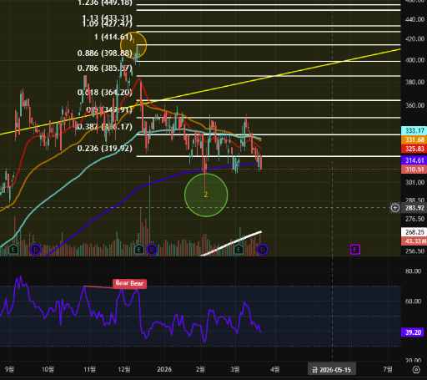Screen dimensions: 427x380
Task: Select the white 268.25 price label
Action: pos(414,232)
